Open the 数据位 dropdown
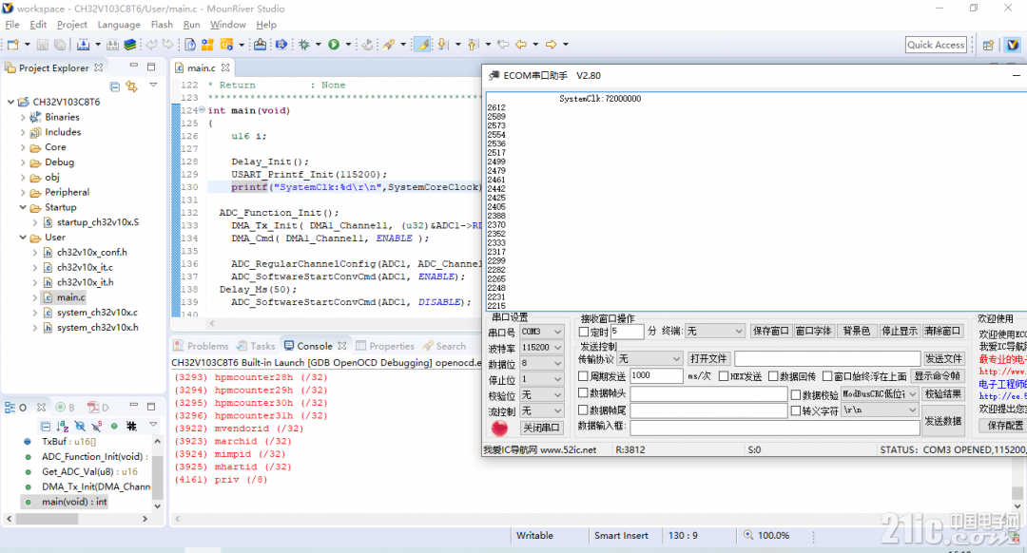The height and width of the screenshot is (553, 1027). [542, 363]
